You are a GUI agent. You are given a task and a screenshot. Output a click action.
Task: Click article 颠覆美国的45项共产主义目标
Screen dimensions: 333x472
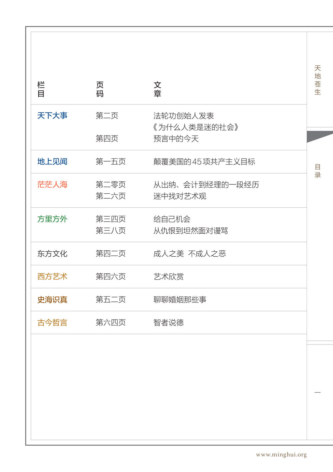(204, 162)
